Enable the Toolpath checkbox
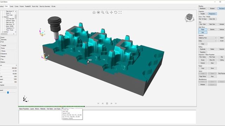The width and height of the screenshot is (225, 126). coord(0,45)
